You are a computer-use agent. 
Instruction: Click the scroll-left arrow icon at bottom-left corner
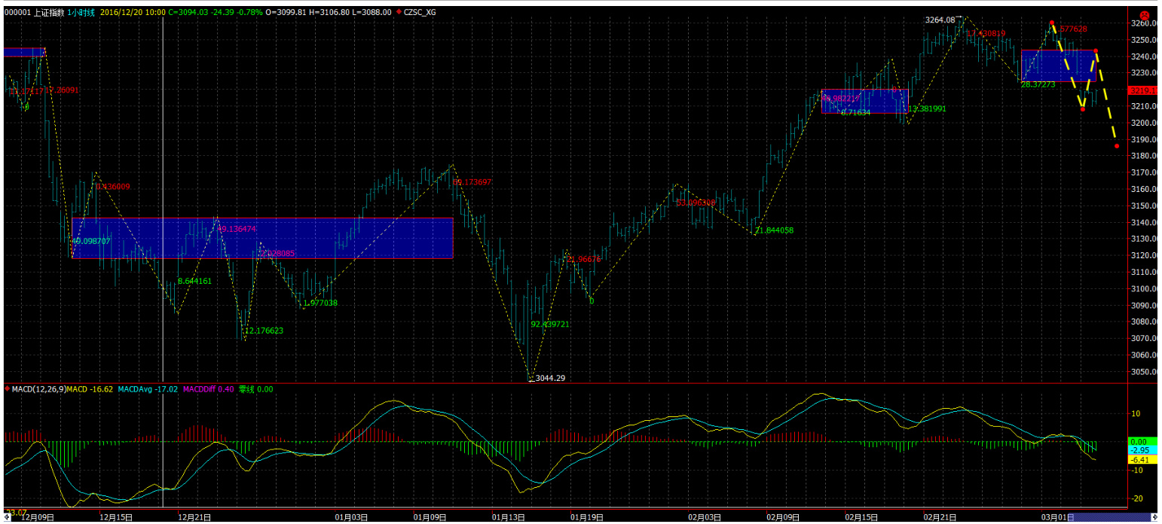[7, 517]
